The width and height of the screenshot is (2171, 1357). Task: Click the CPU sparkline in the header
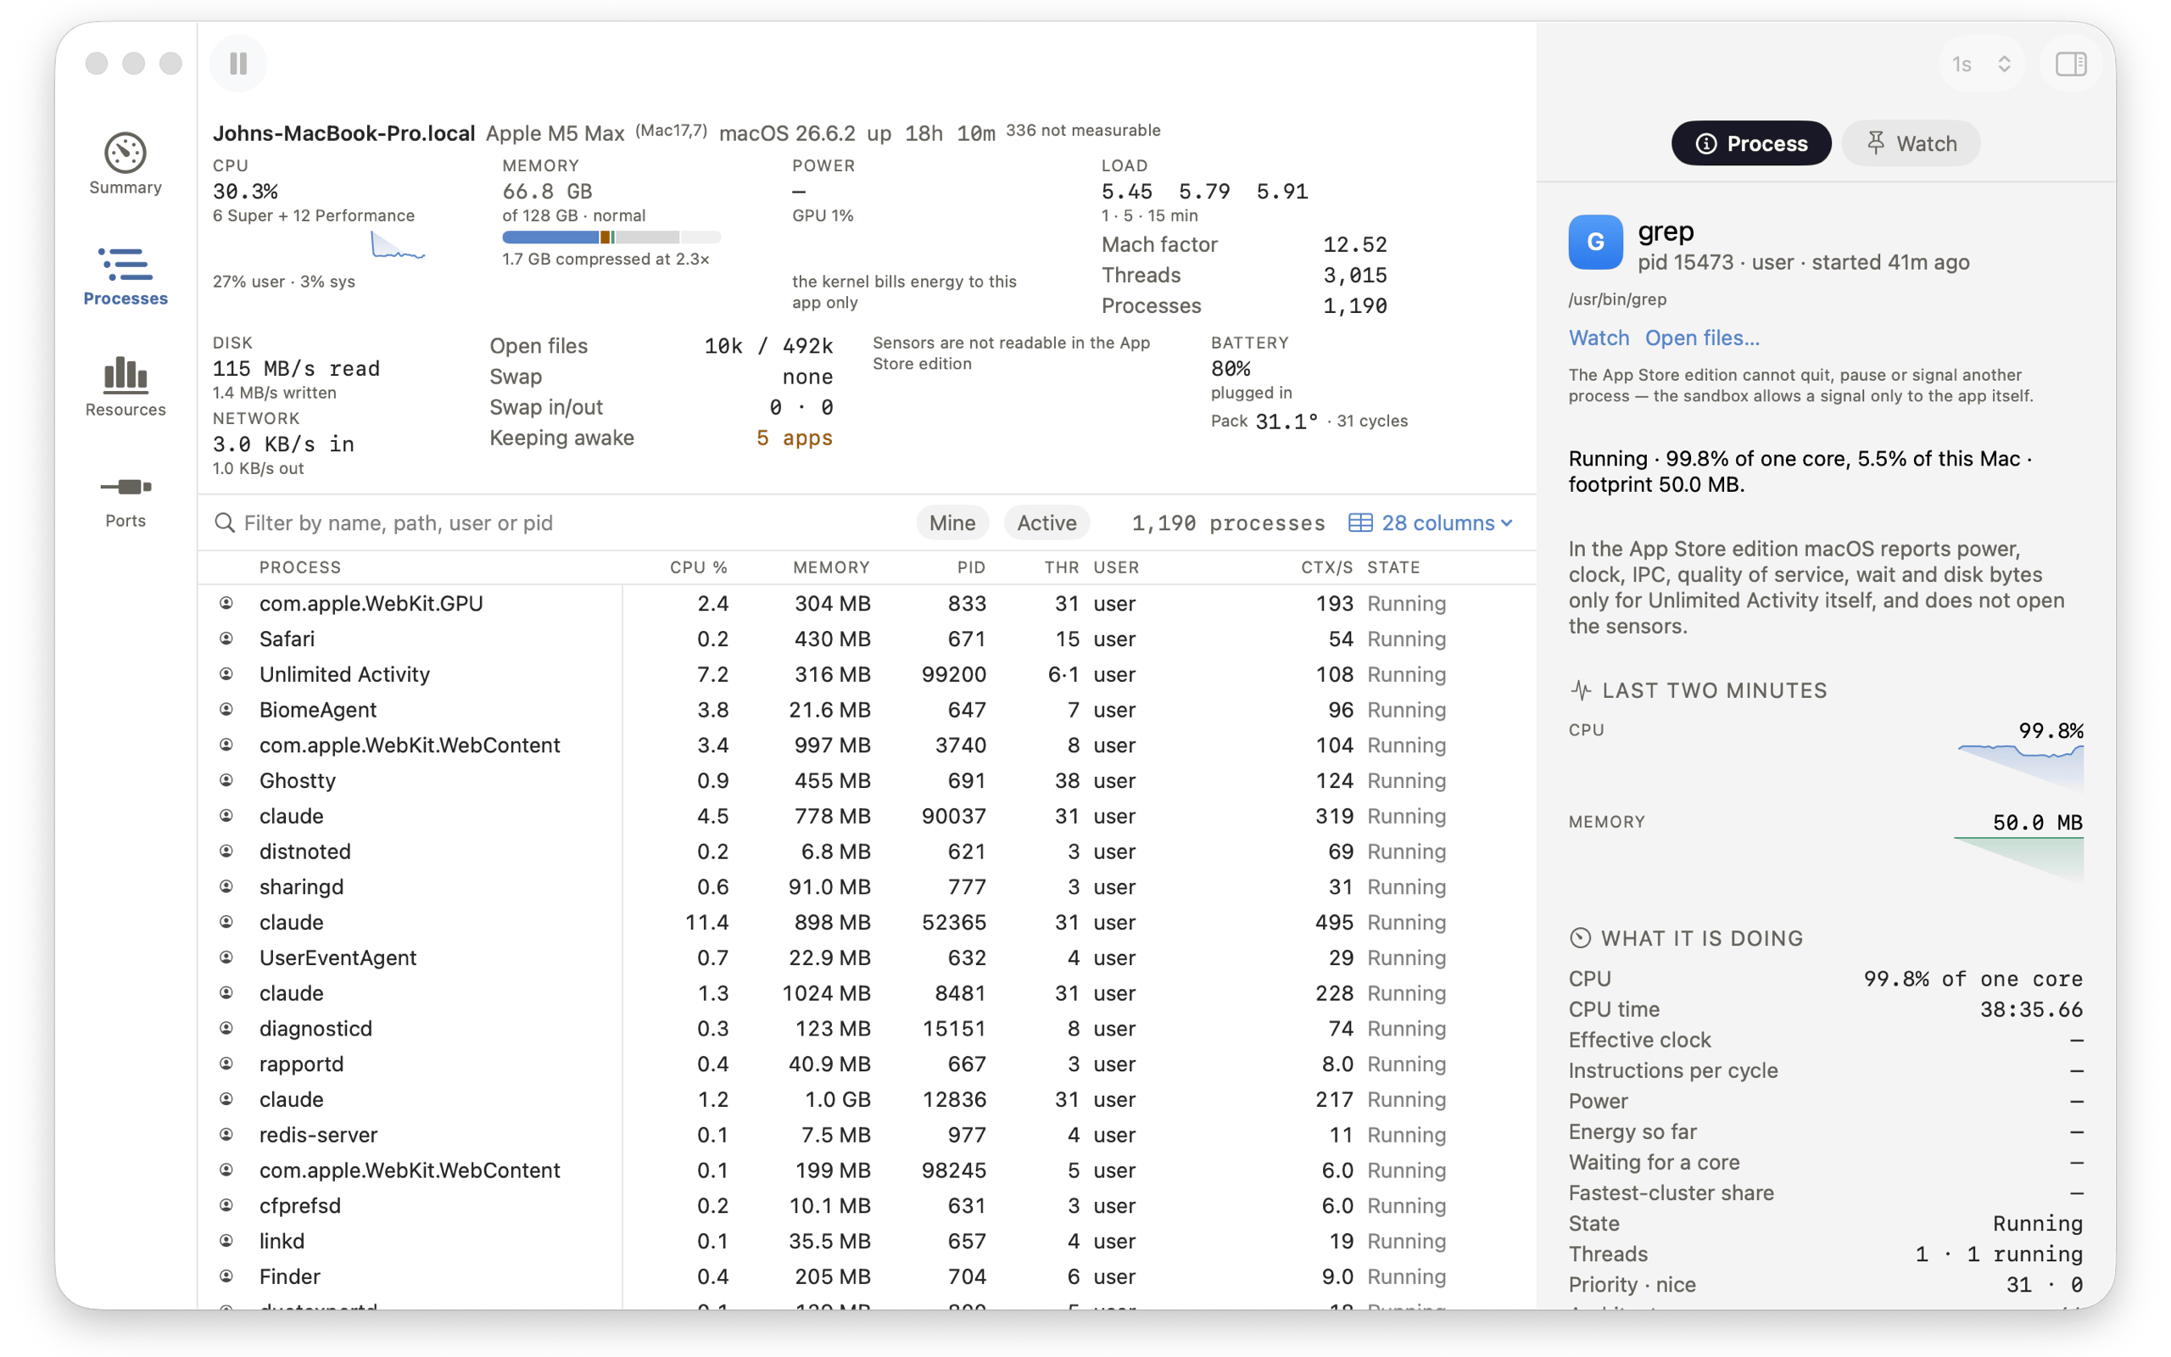coord(398,245)
